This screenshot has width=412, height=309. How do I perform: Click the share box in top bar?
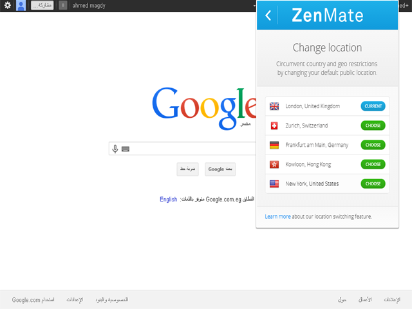pos(42,5)
